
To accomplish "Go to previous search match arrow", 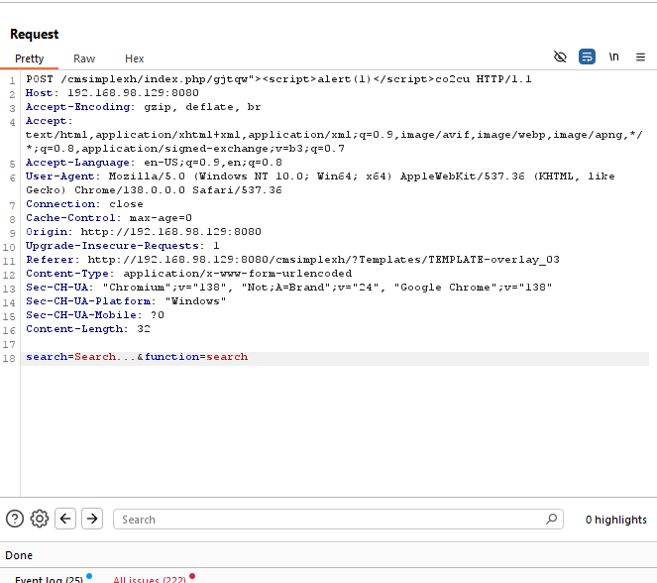I will pyautogui.click(x=65, y=519).
